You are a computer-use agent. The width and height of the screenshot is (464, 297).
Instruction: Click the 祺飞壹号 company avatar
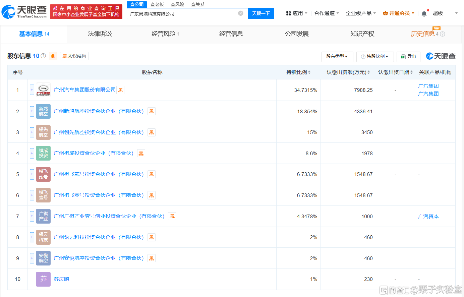click(43, 195)
